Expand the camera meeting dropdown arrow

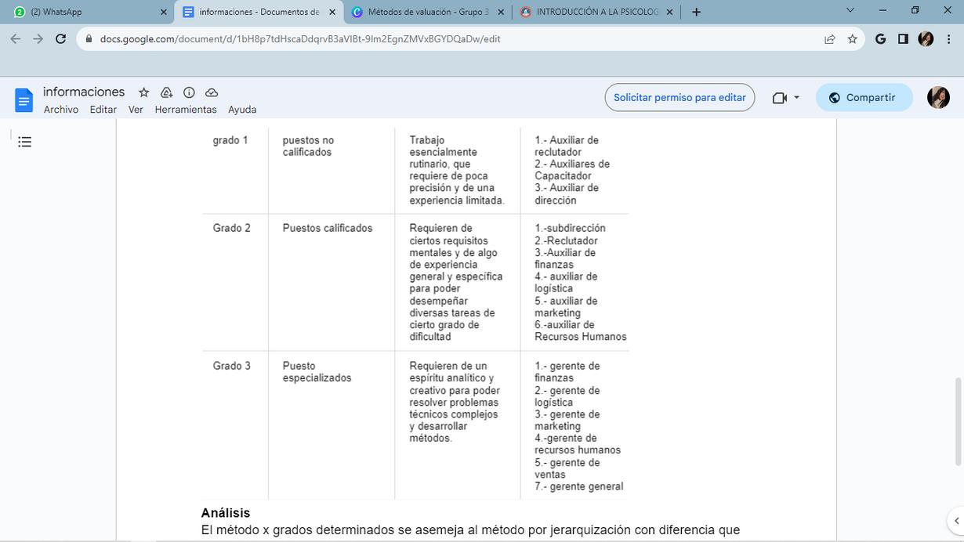point(797,98)
